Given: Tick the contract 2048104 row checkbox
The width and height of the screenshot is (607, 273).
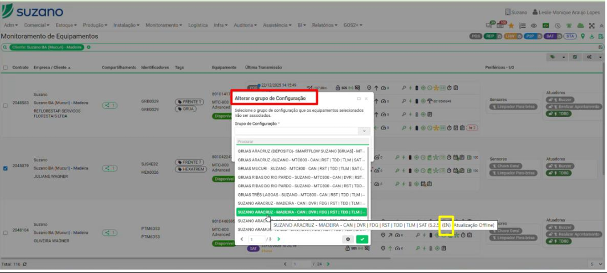Looking at the screenshot, I should 6,232.
